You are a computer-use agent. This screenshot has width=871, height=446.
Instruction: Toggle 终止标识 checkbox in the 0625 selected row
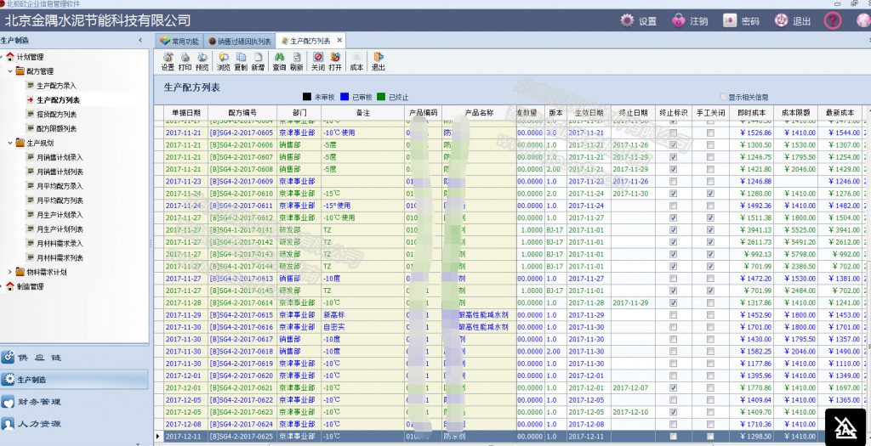click(x=674, y=436)
